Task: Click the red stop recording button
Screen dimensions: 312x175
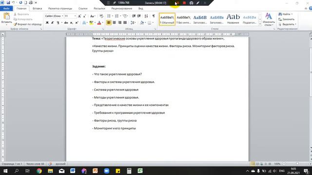Action: coord(184,3)
